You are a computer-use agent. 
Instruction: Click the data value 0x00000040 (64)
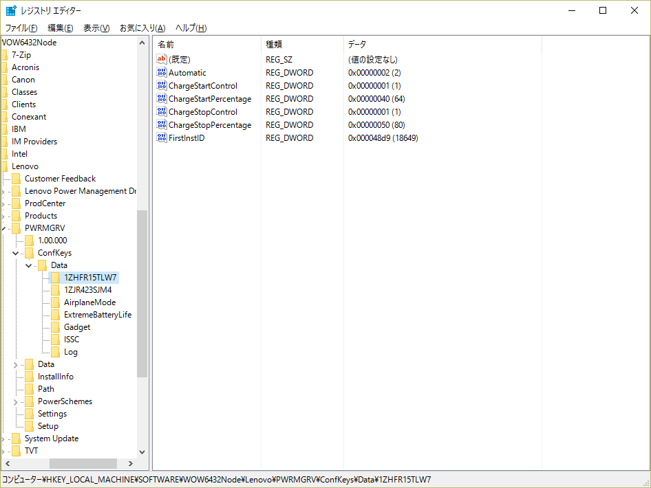(376, 99)
